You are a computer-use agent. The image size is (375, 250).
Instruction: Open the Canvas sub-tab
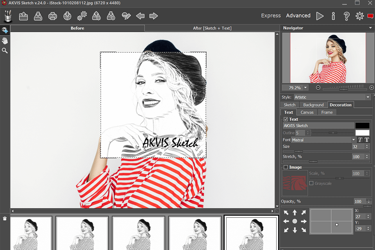[307, 112]
